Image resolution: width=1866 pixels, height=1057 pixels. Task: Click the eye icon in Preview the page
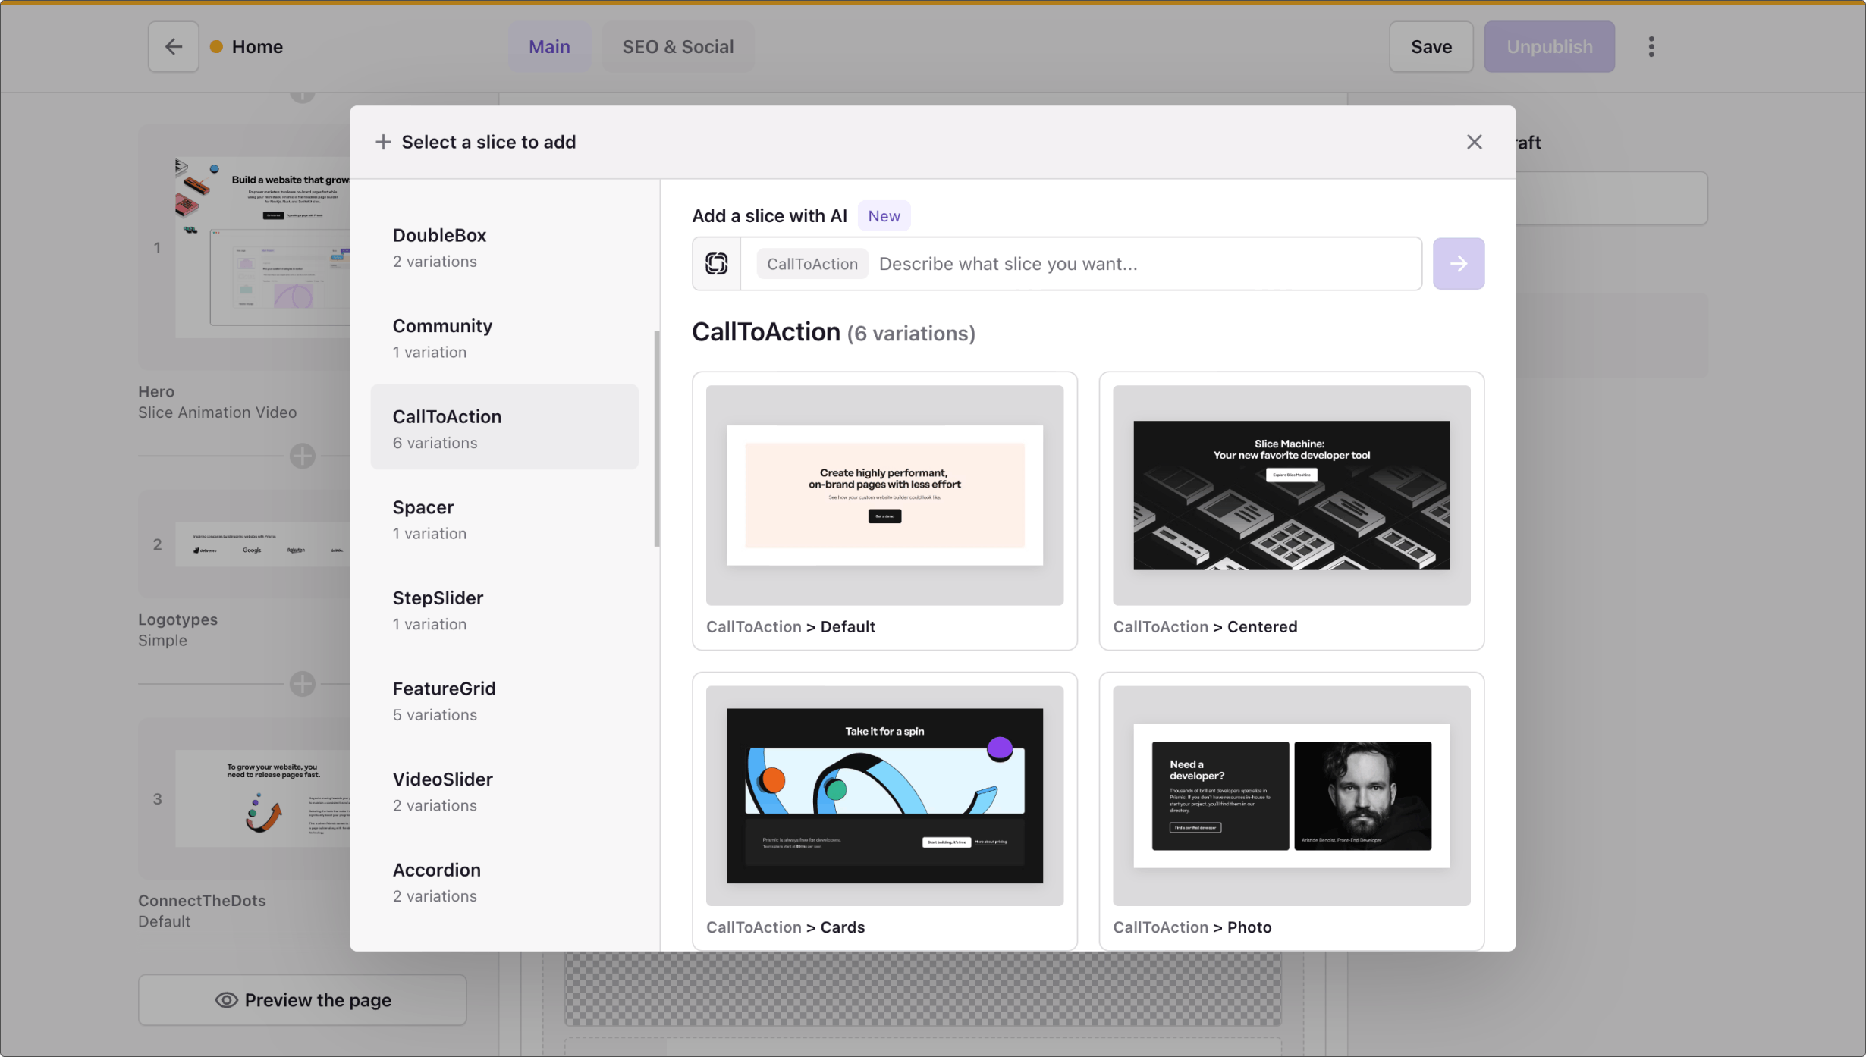pos(226,999)
